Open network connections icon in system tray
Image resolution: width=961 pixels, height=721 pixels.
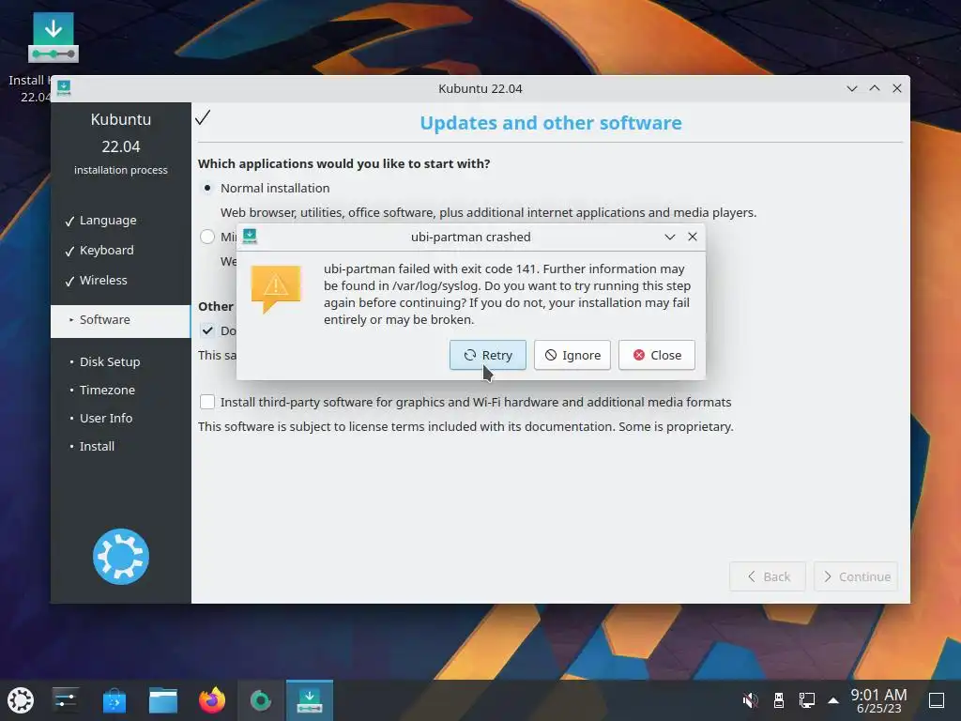tap(807, 700)
